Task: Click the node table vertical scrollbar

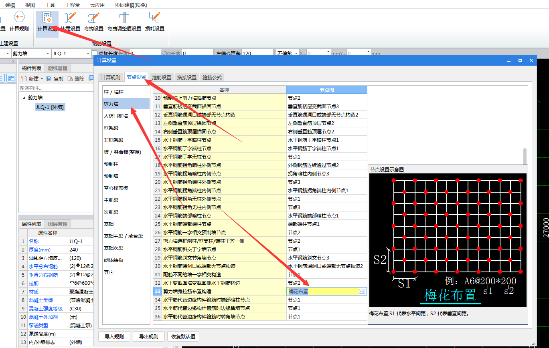Action: point(525,157)
